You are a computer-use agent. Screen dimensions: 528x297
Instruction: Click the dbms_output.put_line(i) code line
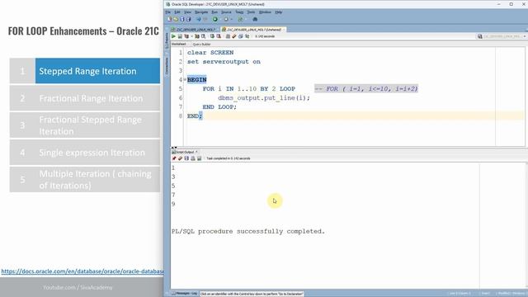coord(264,98)
